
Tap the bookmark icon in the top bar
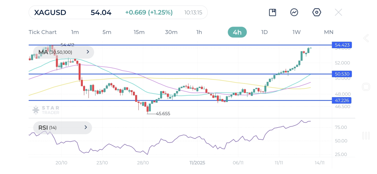[272, 13]
